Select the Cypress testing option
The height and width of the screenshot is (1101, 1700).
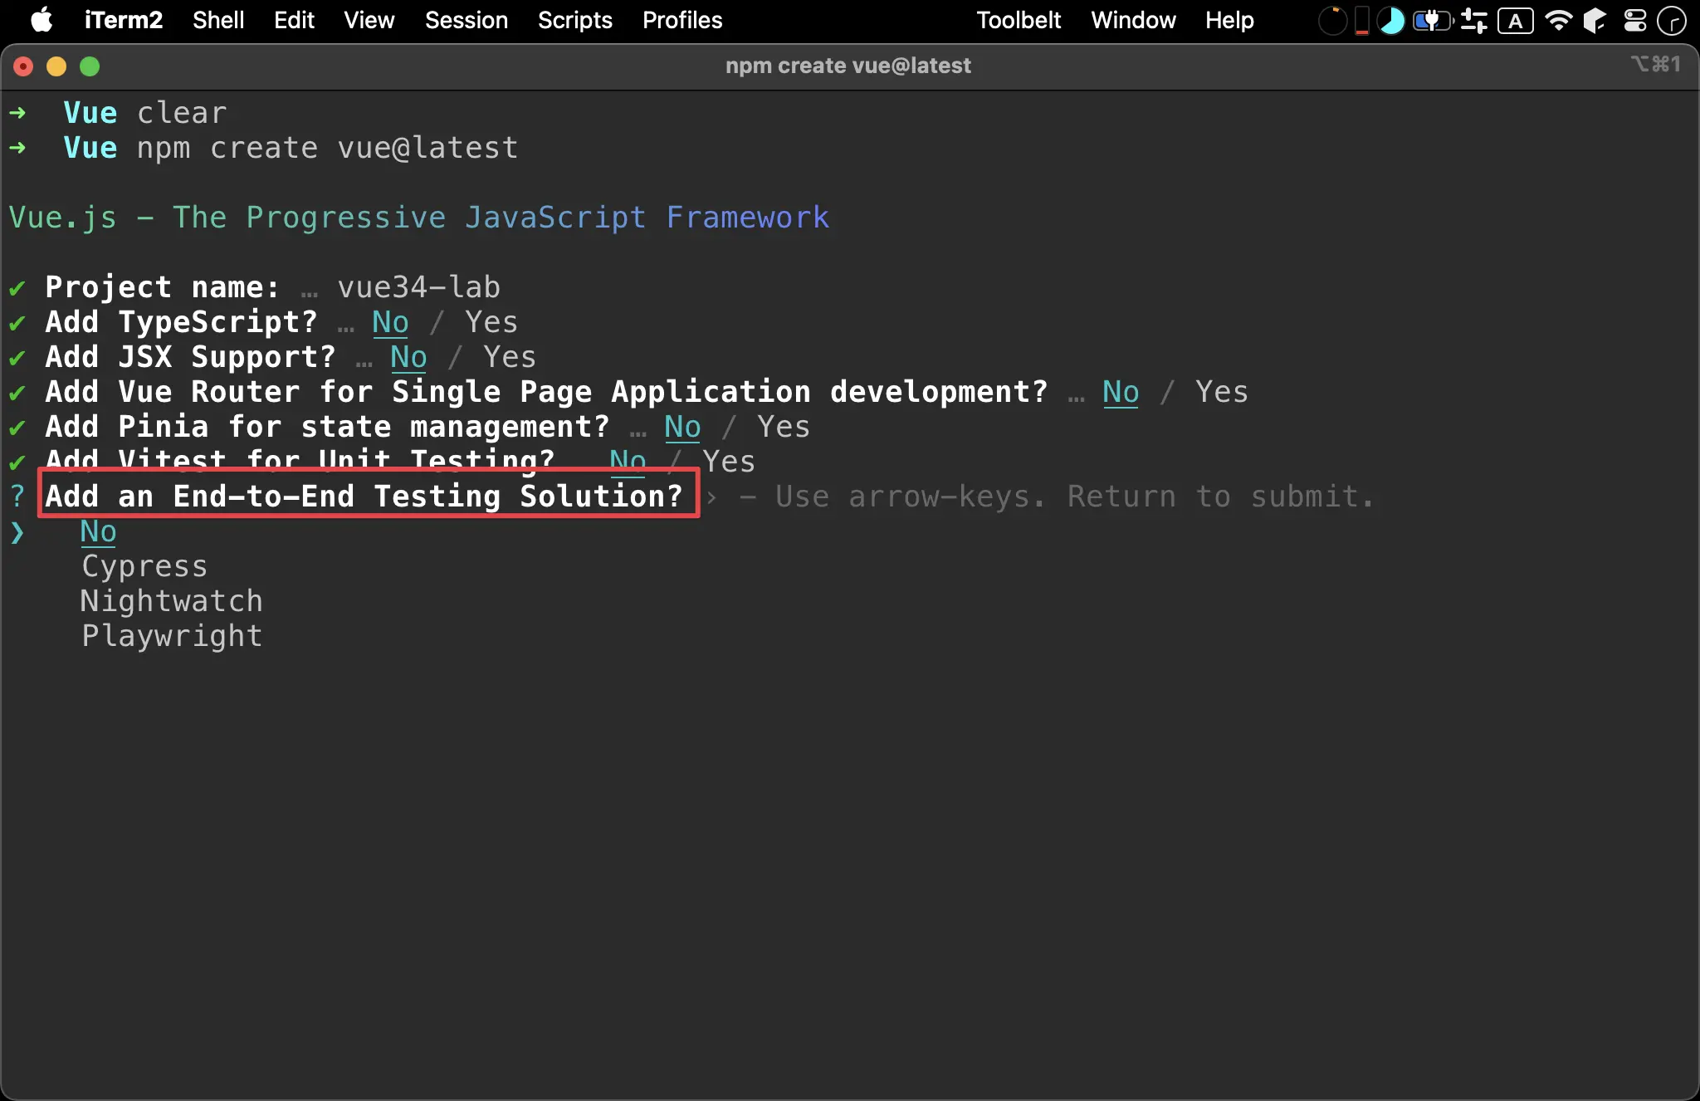[x=144, y=566]
